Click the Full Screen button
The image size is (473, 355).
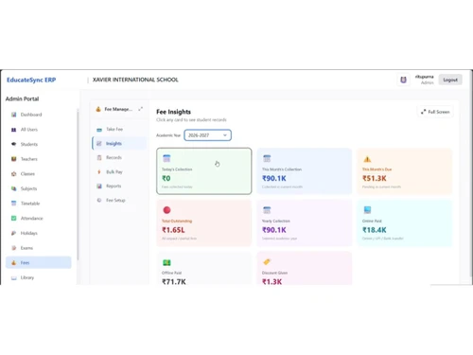click(435, 112)
